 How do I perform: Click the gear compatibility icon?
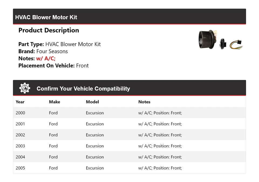pyautogui.click(x=25, y=88)
